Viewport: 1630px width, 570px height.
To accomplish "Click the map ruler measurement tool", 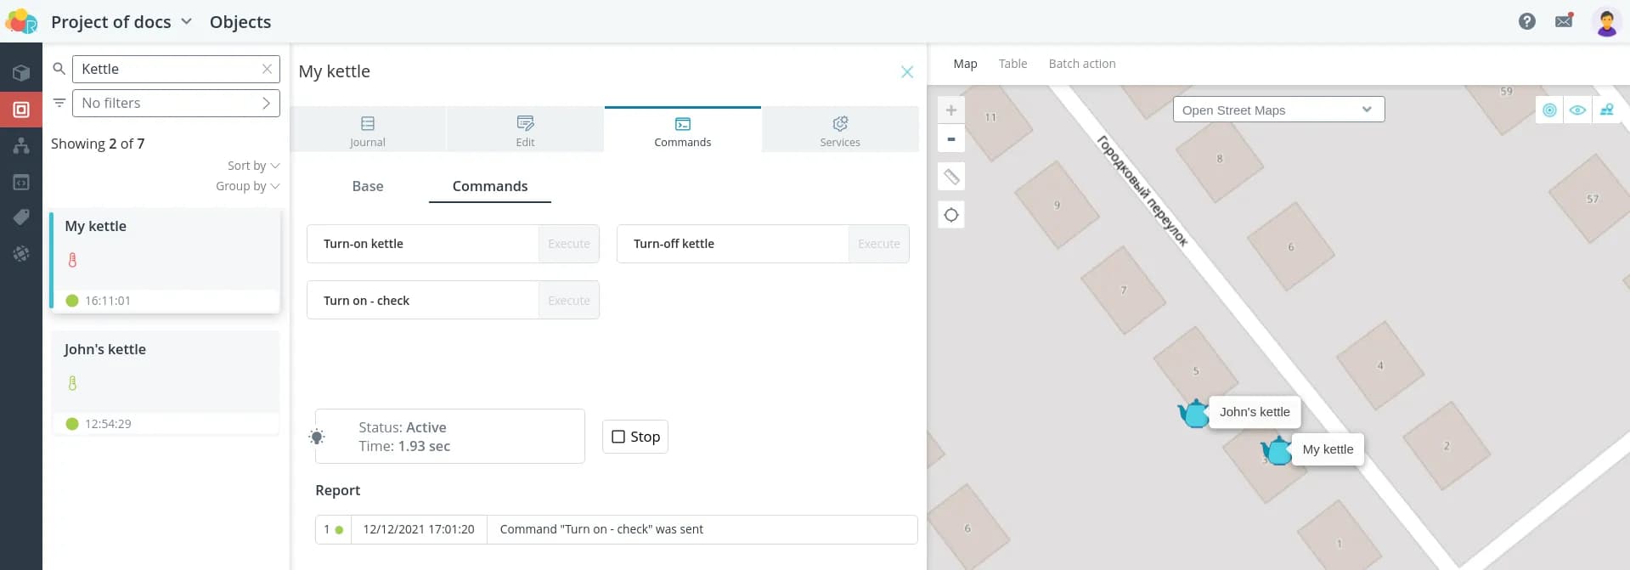I will click(951, 177).
